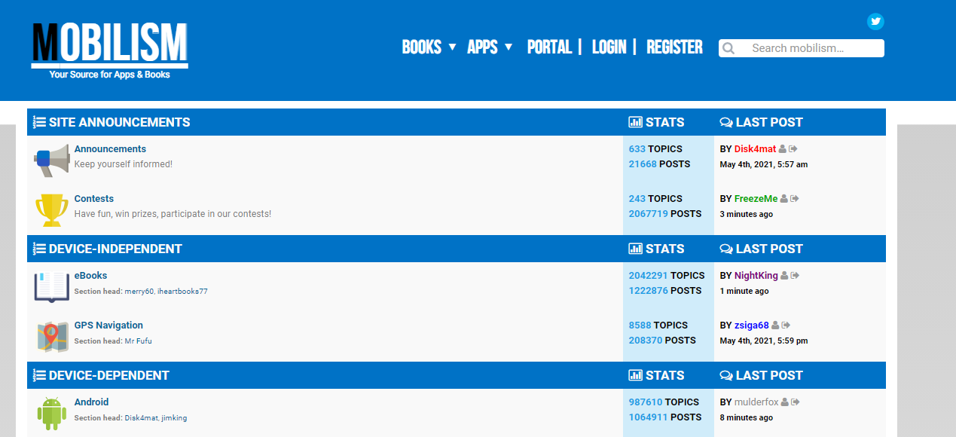
Task: Open section head jimking profile
Action: [175, 418]
